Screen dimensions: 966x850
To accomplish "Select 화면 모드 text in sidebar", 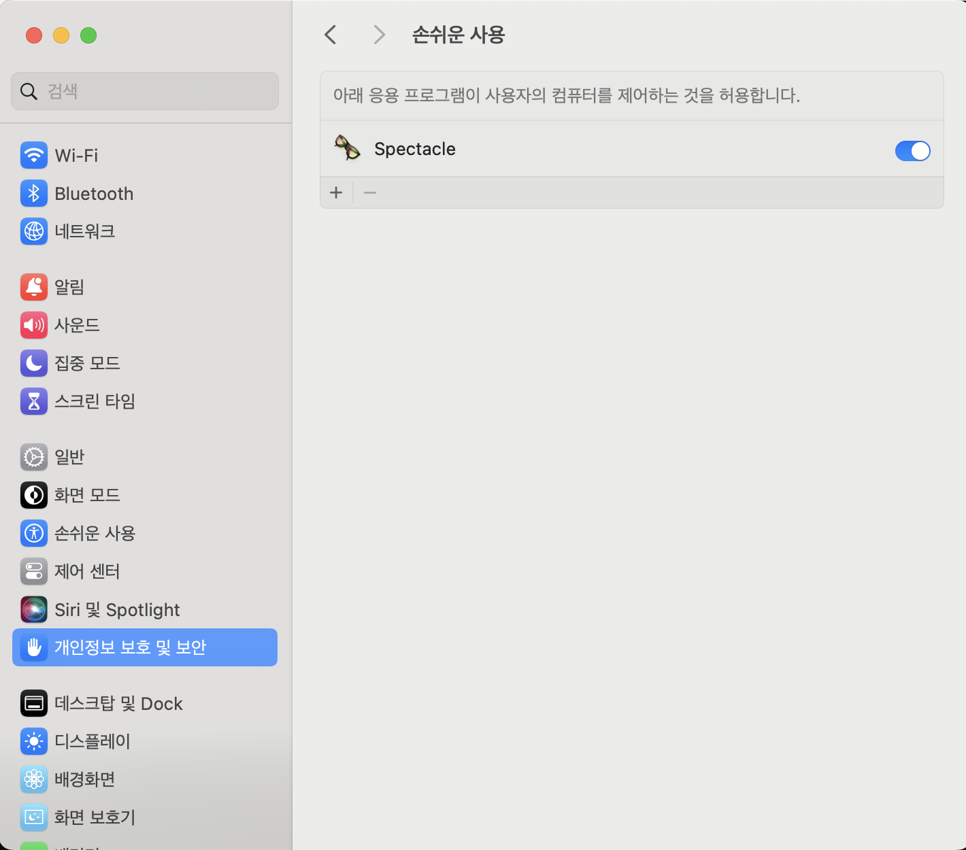I will [x=87, y=495].
